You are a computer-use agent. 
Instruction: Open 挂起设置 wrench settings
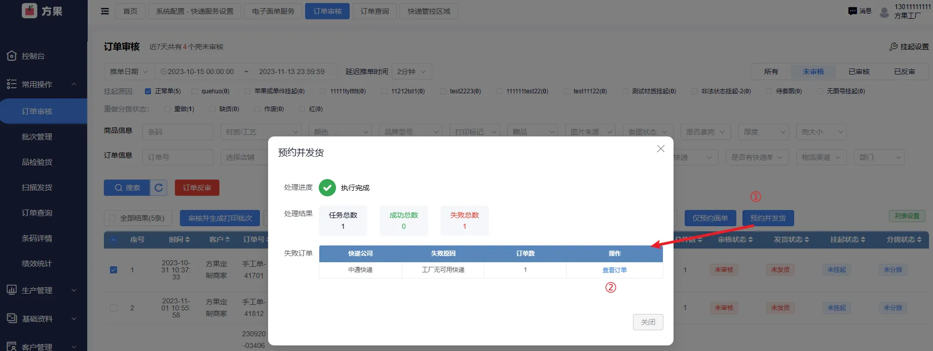893,47
